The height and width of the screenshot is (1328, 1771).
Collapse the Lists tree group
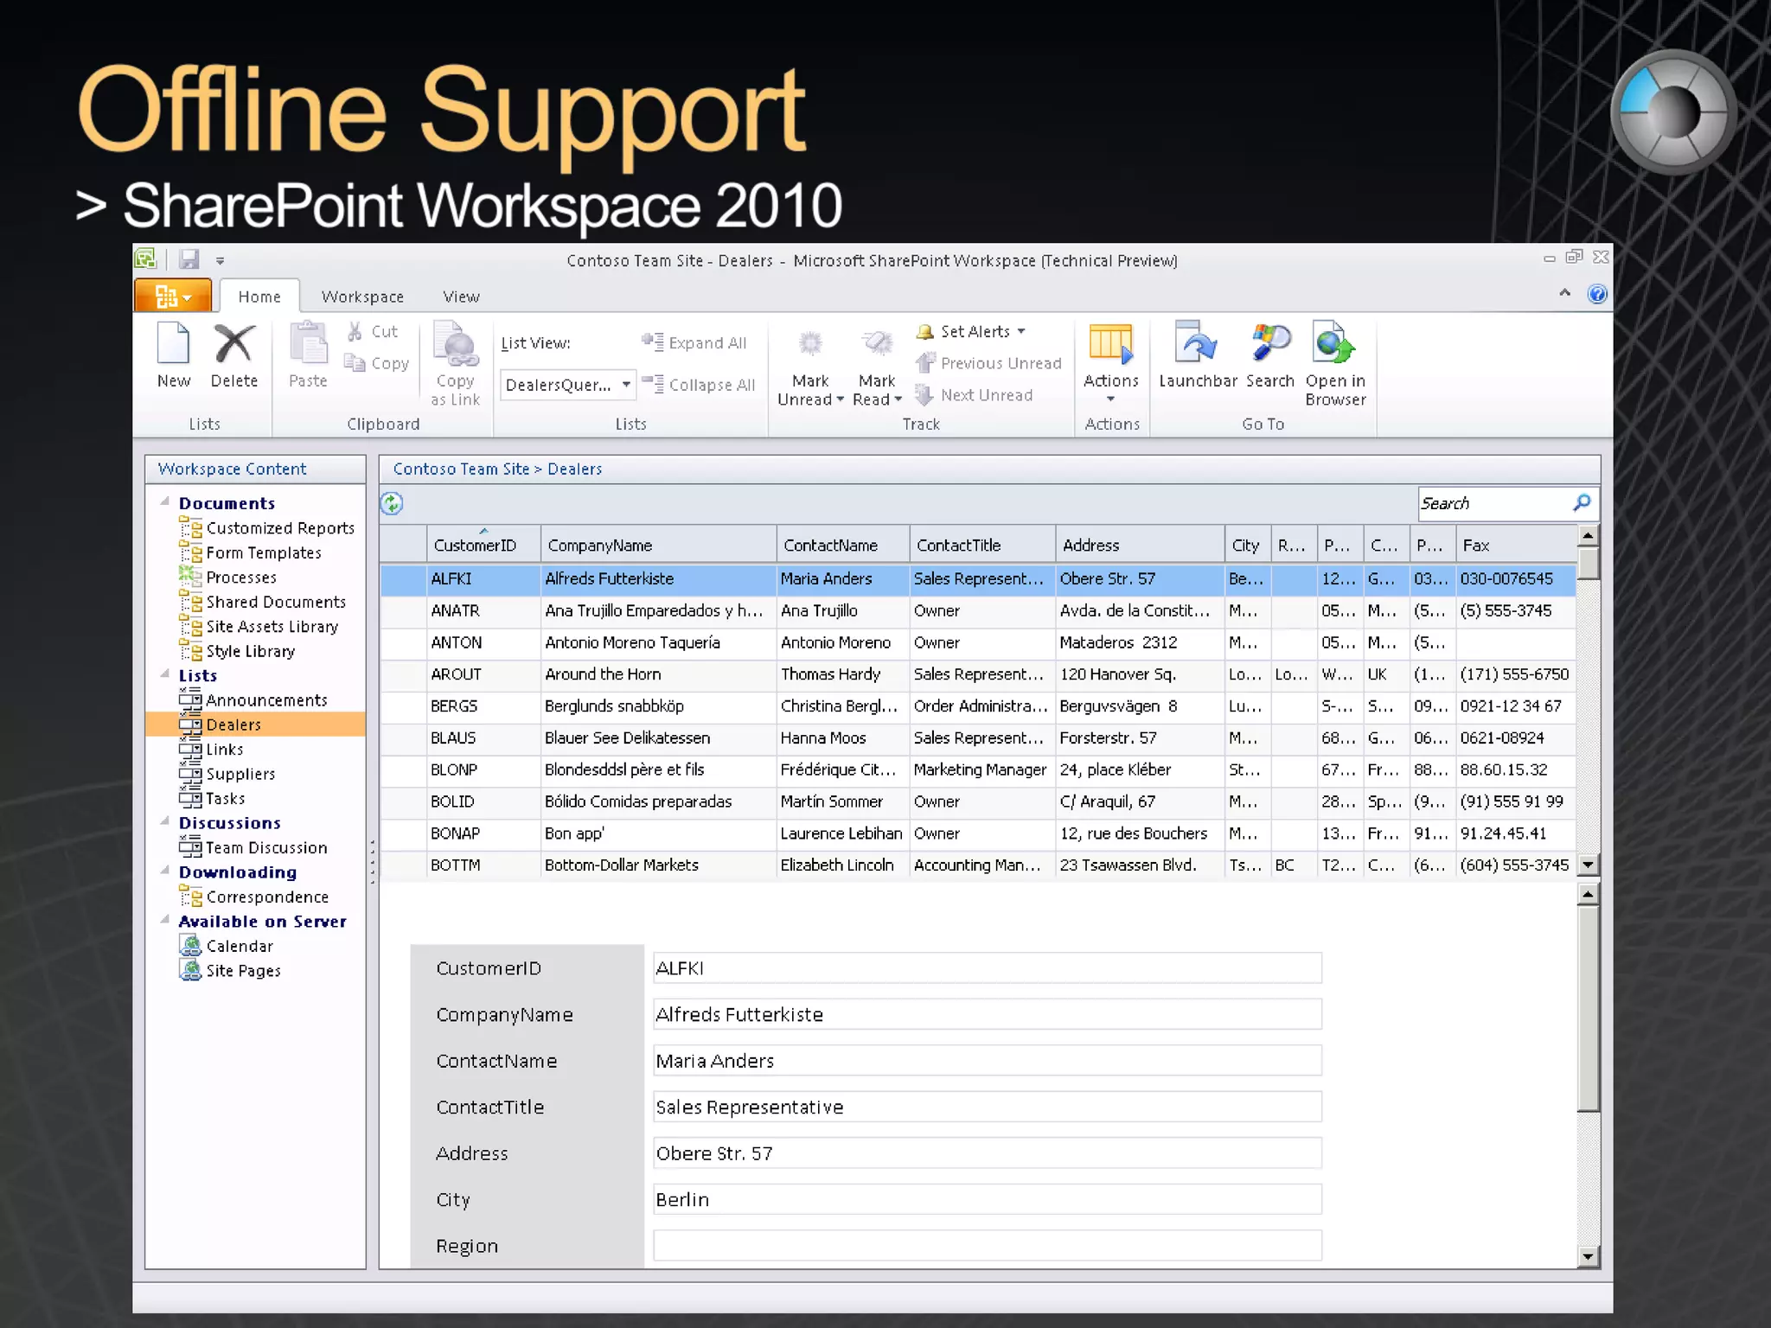(164, 674)
